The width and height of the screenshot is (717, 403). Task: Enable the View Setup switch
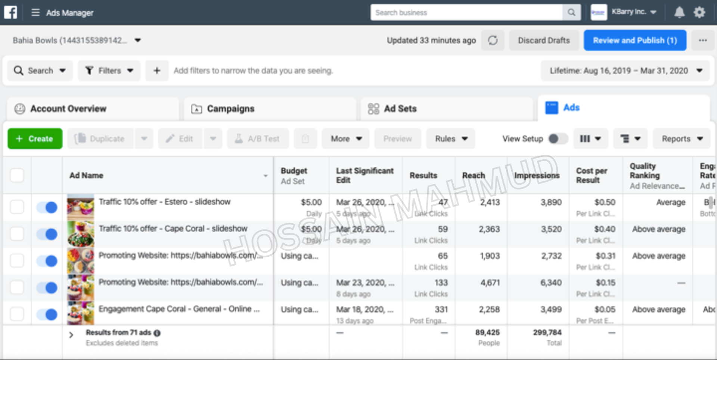coord(558,139)
